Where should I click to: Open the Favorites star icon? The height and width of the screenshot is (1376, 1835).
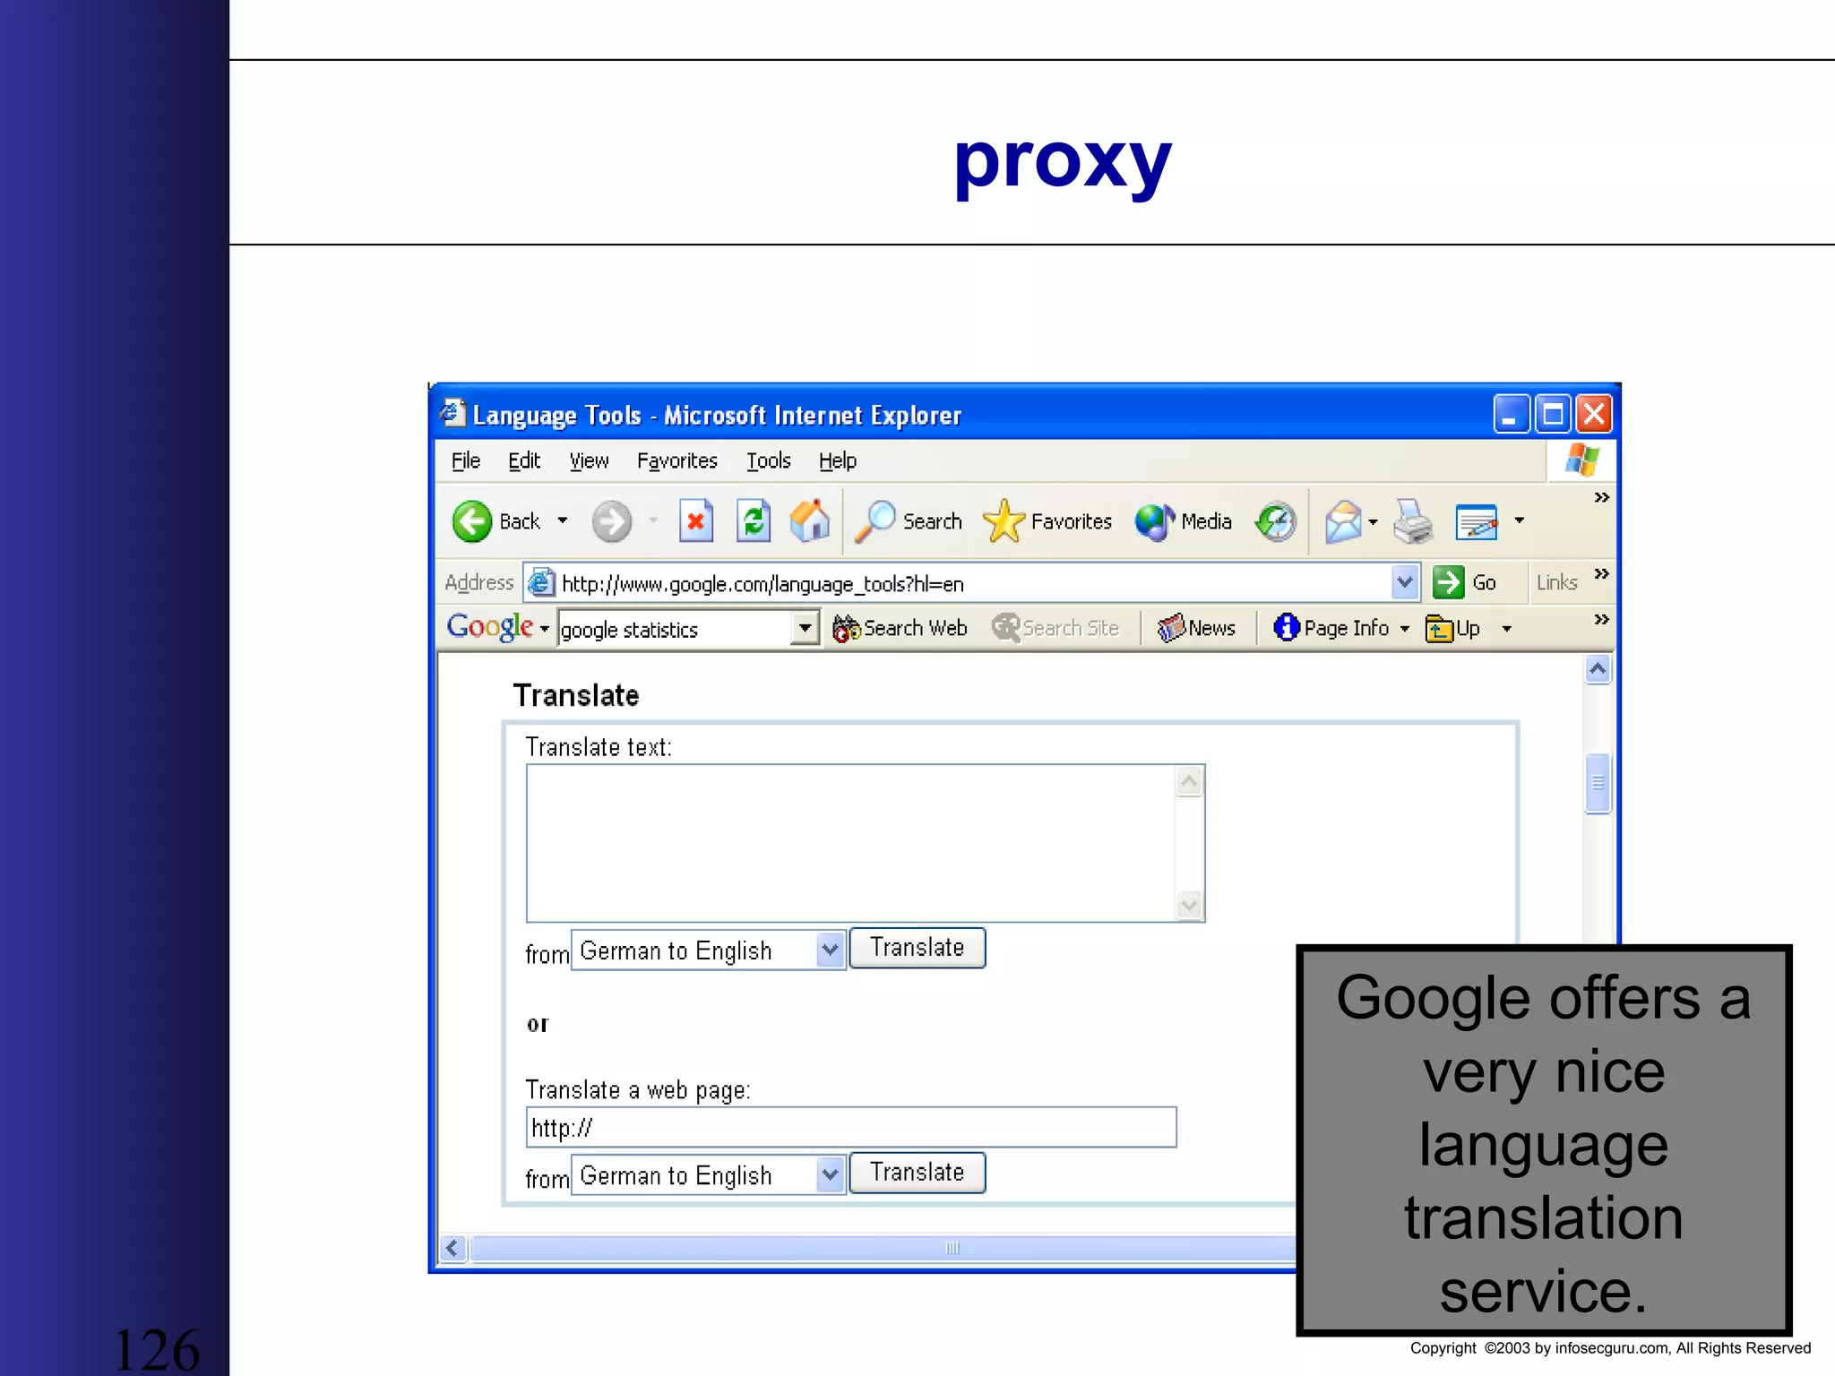tap(1004, 521)
